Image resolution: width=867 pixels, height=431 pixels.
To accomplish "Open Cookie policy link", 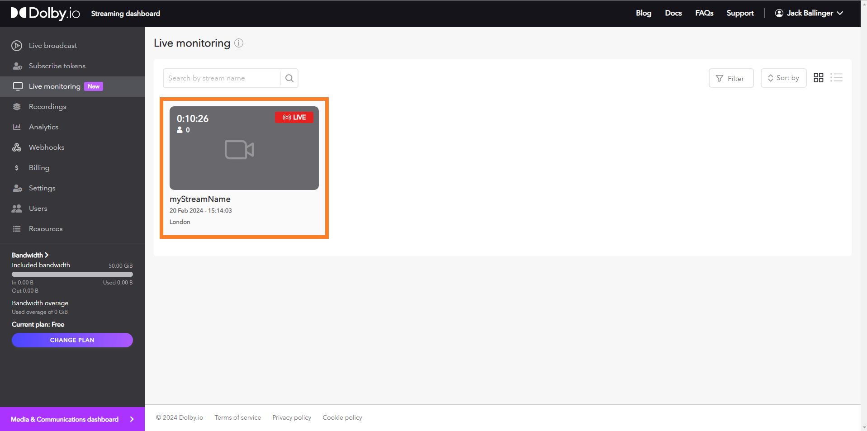I will point(342,417).
